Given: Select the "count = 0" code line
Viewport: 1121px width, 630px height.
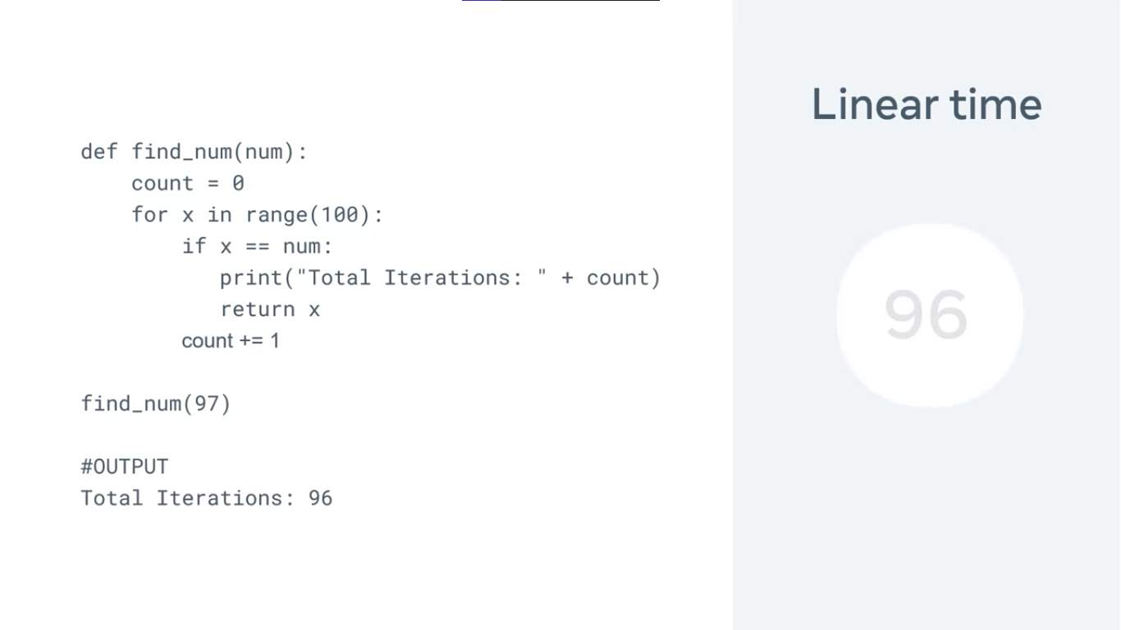Looking at the screenshot, I should [x=188, y=183].
